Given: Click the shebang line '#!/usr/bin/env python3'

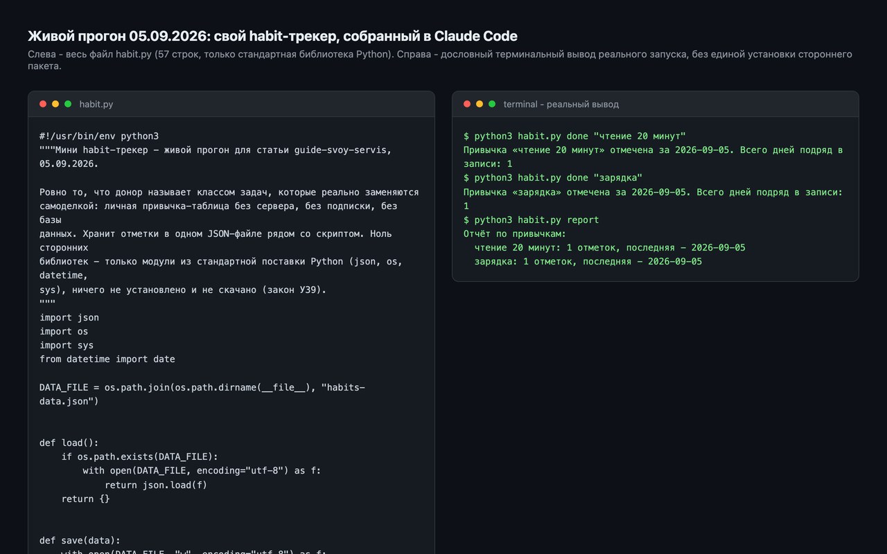Looking at the screenshot, I should 99,136.
